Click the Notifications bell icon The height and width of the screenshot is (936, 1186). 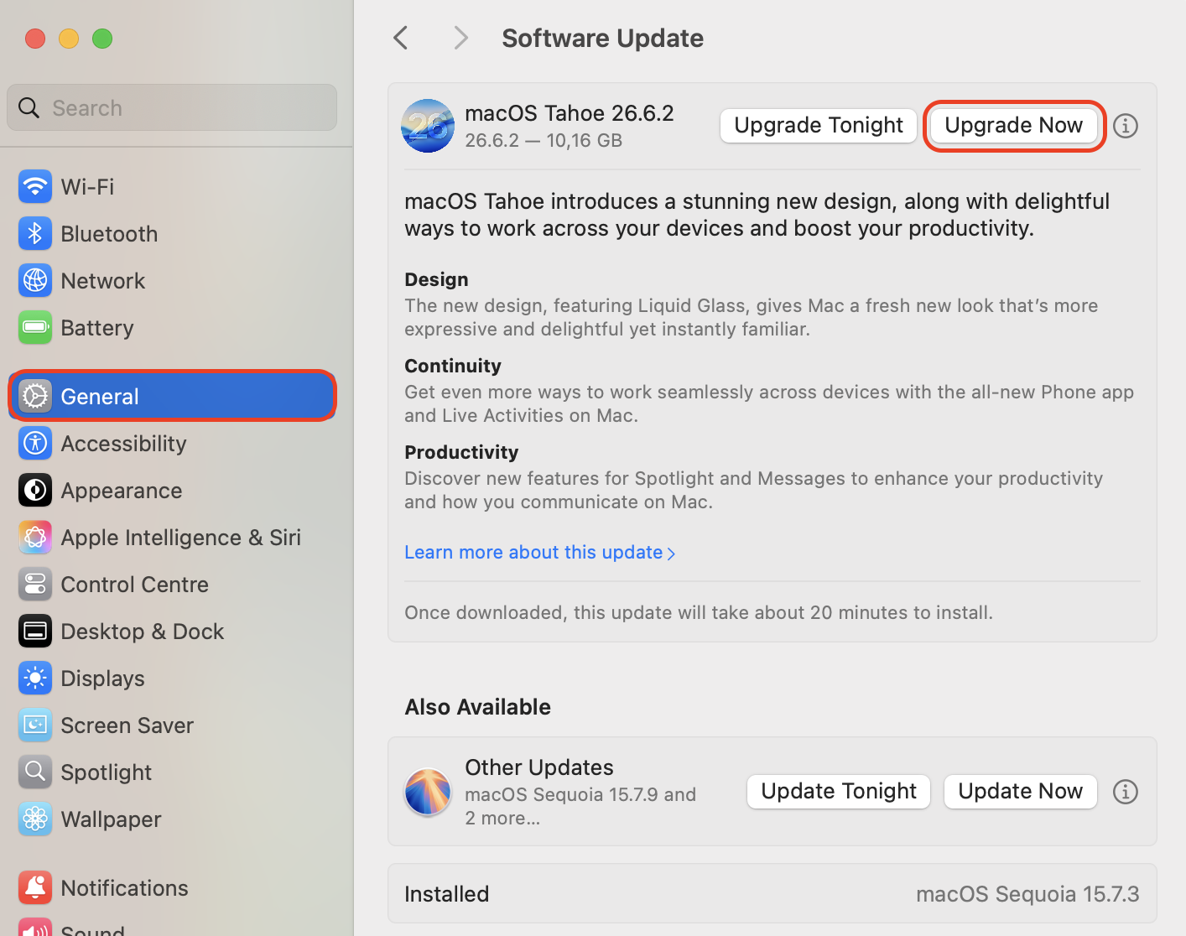(35, 887)
